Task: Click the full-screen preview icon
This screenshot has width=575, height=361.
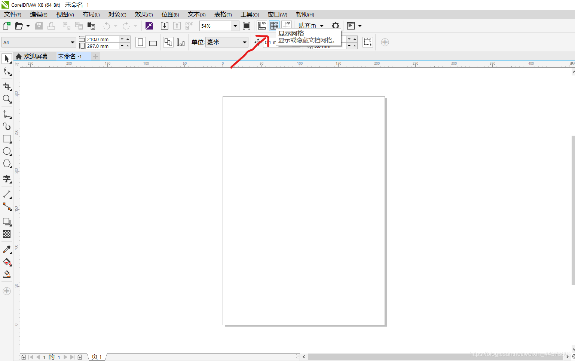Action: 247,26
